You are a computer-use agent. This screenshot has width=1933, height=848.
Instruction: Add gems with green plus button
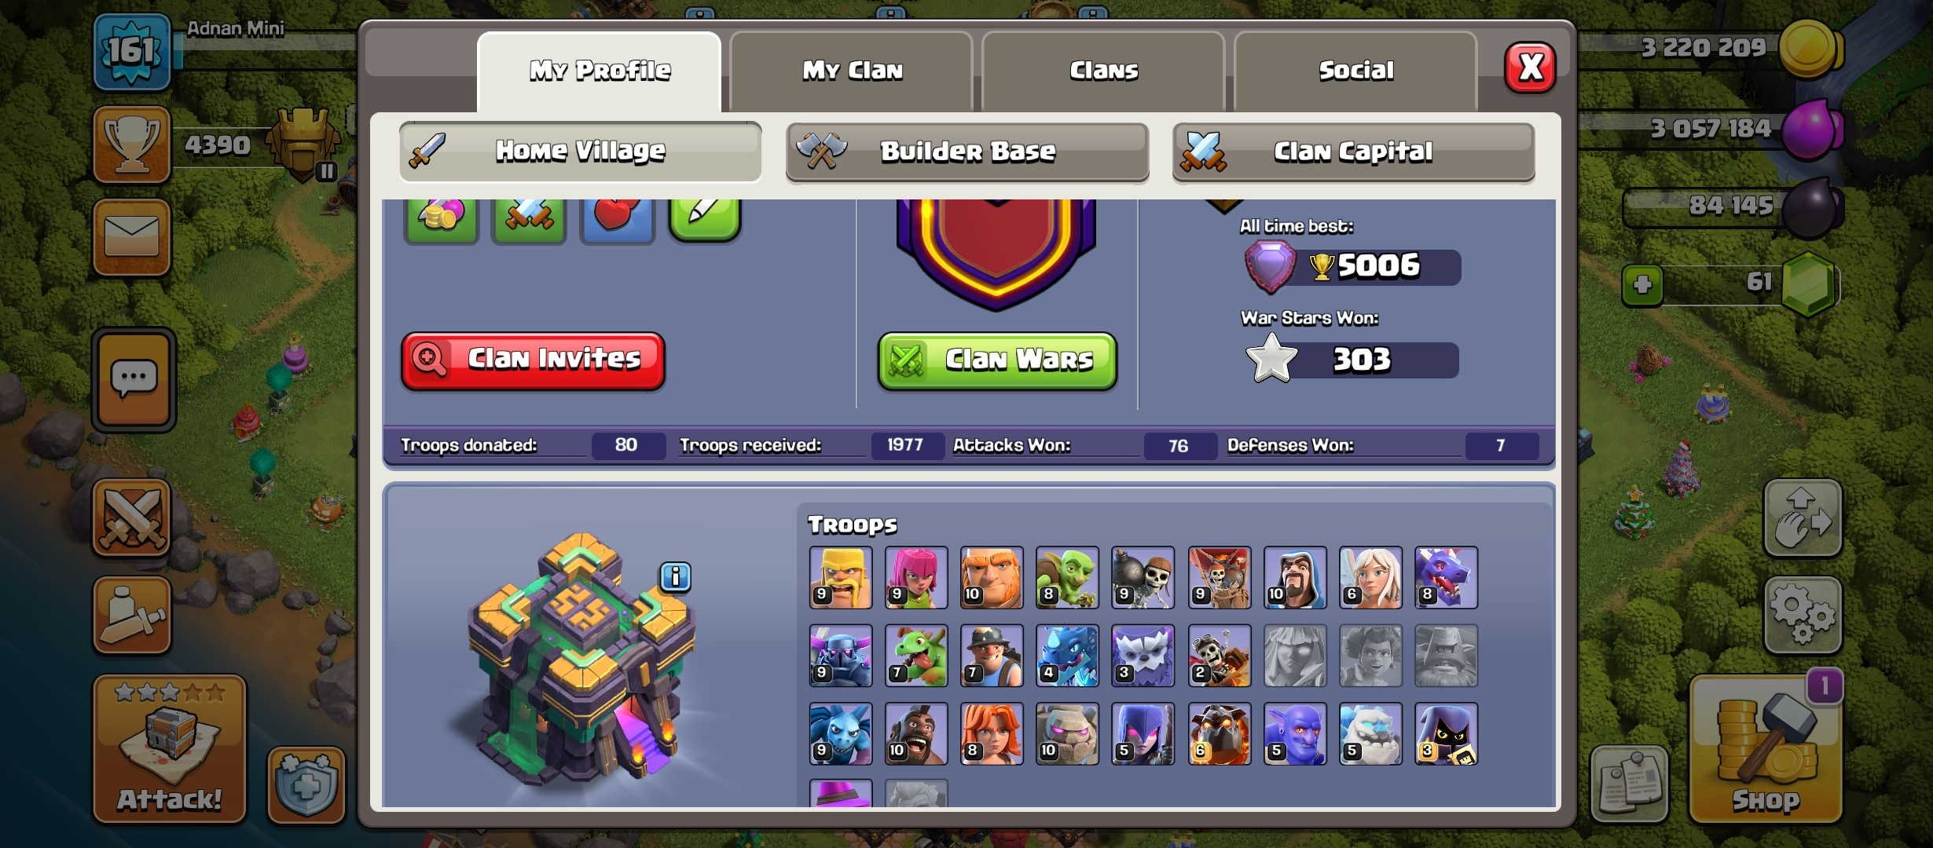tap(1643, 284)
